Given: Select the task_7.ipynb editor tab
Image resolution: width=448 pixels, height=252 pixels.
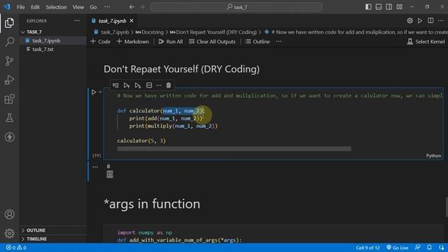Looking at the screenshot, I should pyautogui.click(x=112, y=20).
